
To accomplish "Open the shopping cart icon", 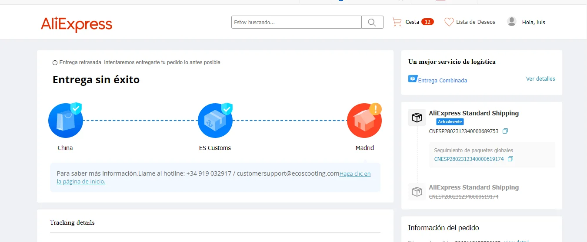I will tap(397, 22).
